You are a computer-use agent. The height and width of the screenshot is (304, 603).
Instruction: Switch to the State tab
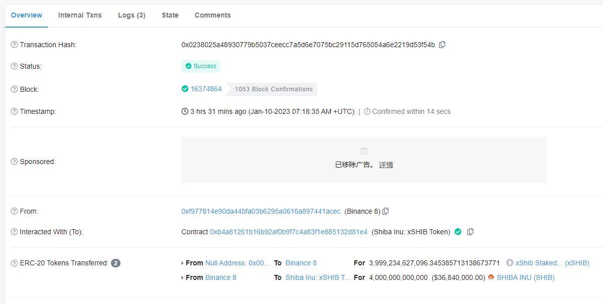[170, 15]
